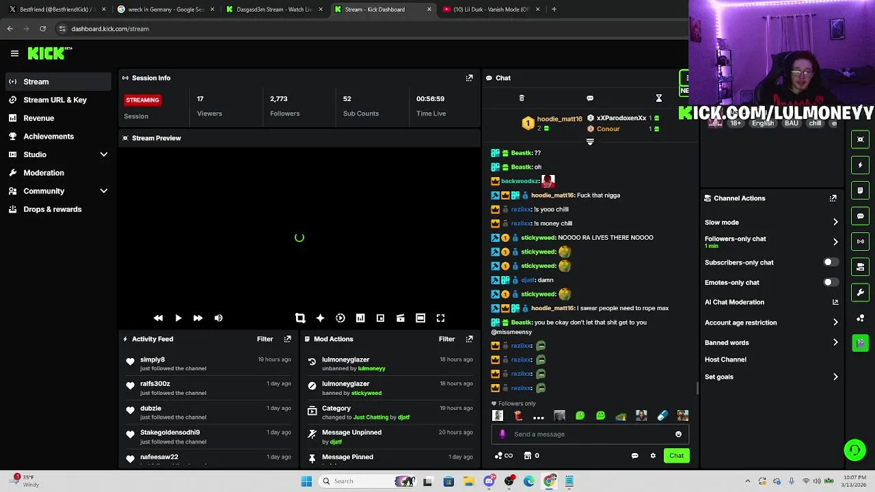Viewport: 875px width, 492px height.
Task: Open the Mod Actions Filter
Action: pos(446,339)
